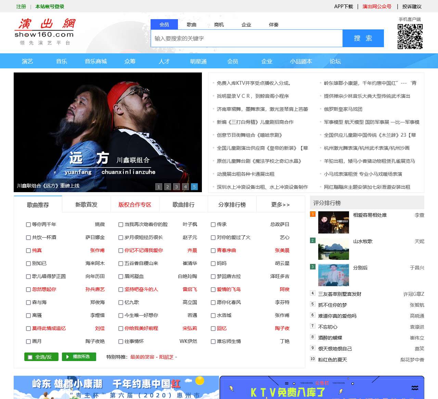Viewport: 438px width, 399px height.
Task: Open the 音乐商城 navigation menu
Action: point(96,61)
